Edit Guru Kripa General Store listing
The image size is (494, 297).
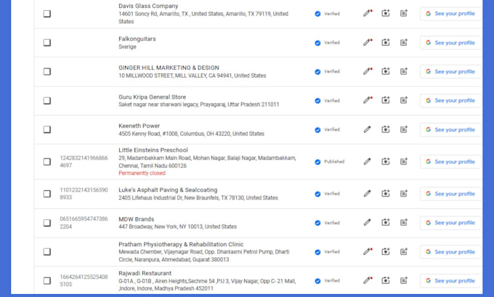(x=368, y=100)
